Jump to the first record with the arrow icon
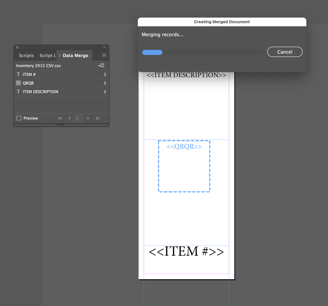328x306 pixels. pos(60,118)
